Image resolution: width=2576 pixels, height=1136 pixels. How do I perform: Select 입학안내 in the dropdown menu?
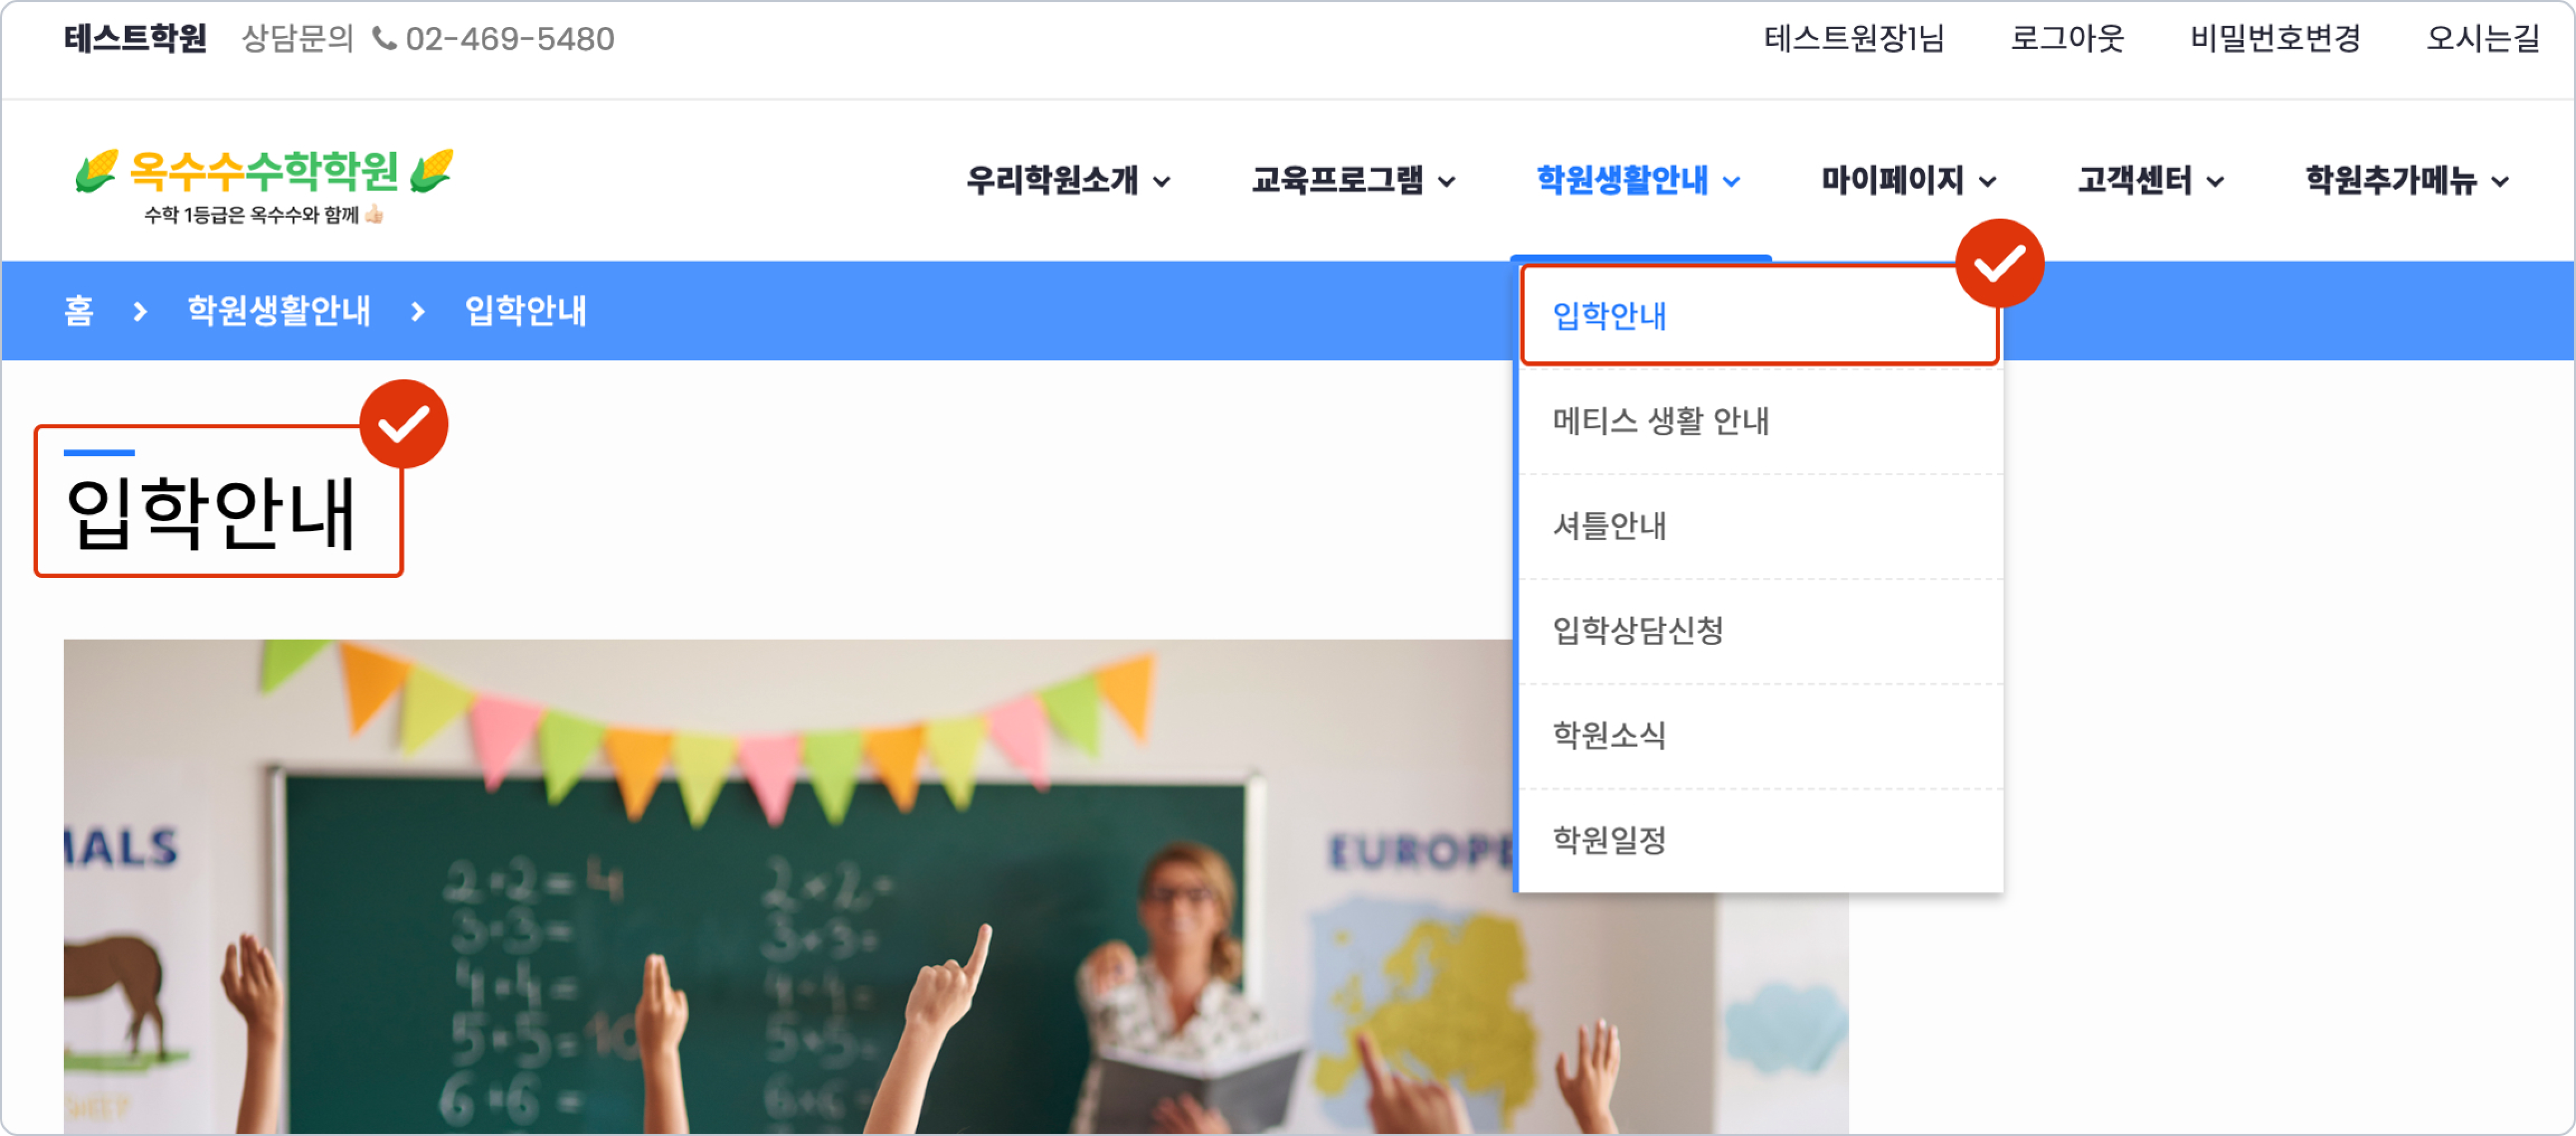point(1609,316)
